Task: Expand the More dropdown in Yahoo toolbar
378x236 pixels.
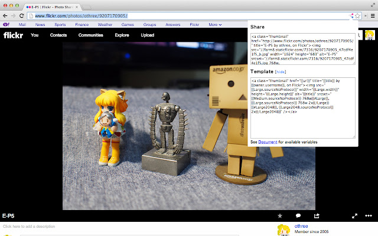Action: click(215, 25)
